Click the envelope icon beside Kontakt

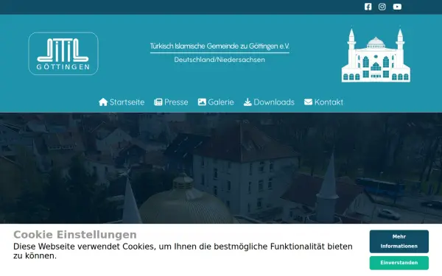[308, 102]
